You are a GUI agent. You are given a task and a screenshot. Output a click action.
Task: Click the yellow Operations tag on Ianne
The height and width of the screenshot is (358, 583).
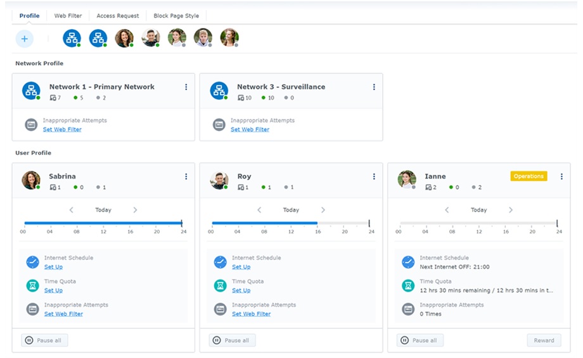pyautogui.click(x=529, y=176)
